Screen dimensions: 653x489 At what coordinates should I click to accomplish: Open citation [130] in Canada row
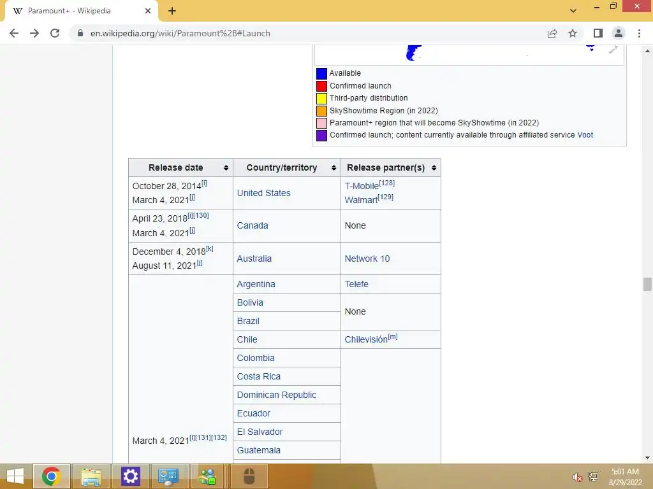tap(201, 215)
